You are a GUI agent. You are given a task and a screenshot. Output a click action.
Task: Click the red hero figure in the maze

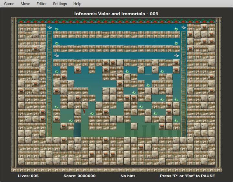[x=84, y=112]
